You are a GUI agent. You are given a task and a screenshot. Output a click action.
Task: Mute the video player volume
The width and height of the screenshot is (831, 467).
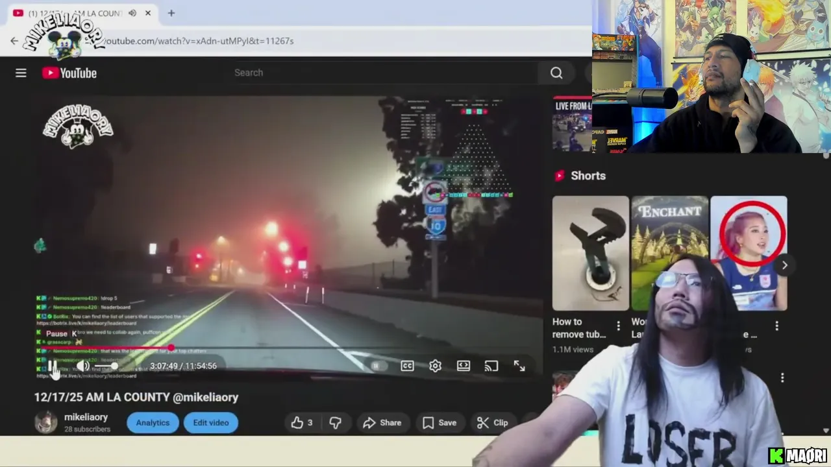click(83, 366)
